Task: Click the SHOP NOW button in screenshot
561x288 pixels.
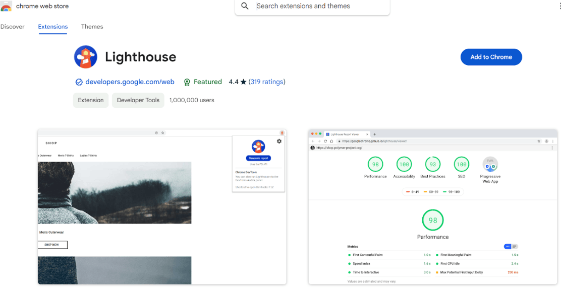Action: (x=52, y=245)
